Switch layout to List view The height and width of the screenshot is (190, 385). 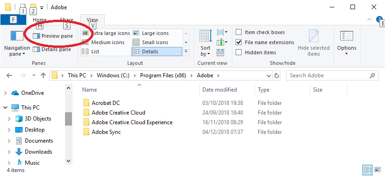coord(90,52)
